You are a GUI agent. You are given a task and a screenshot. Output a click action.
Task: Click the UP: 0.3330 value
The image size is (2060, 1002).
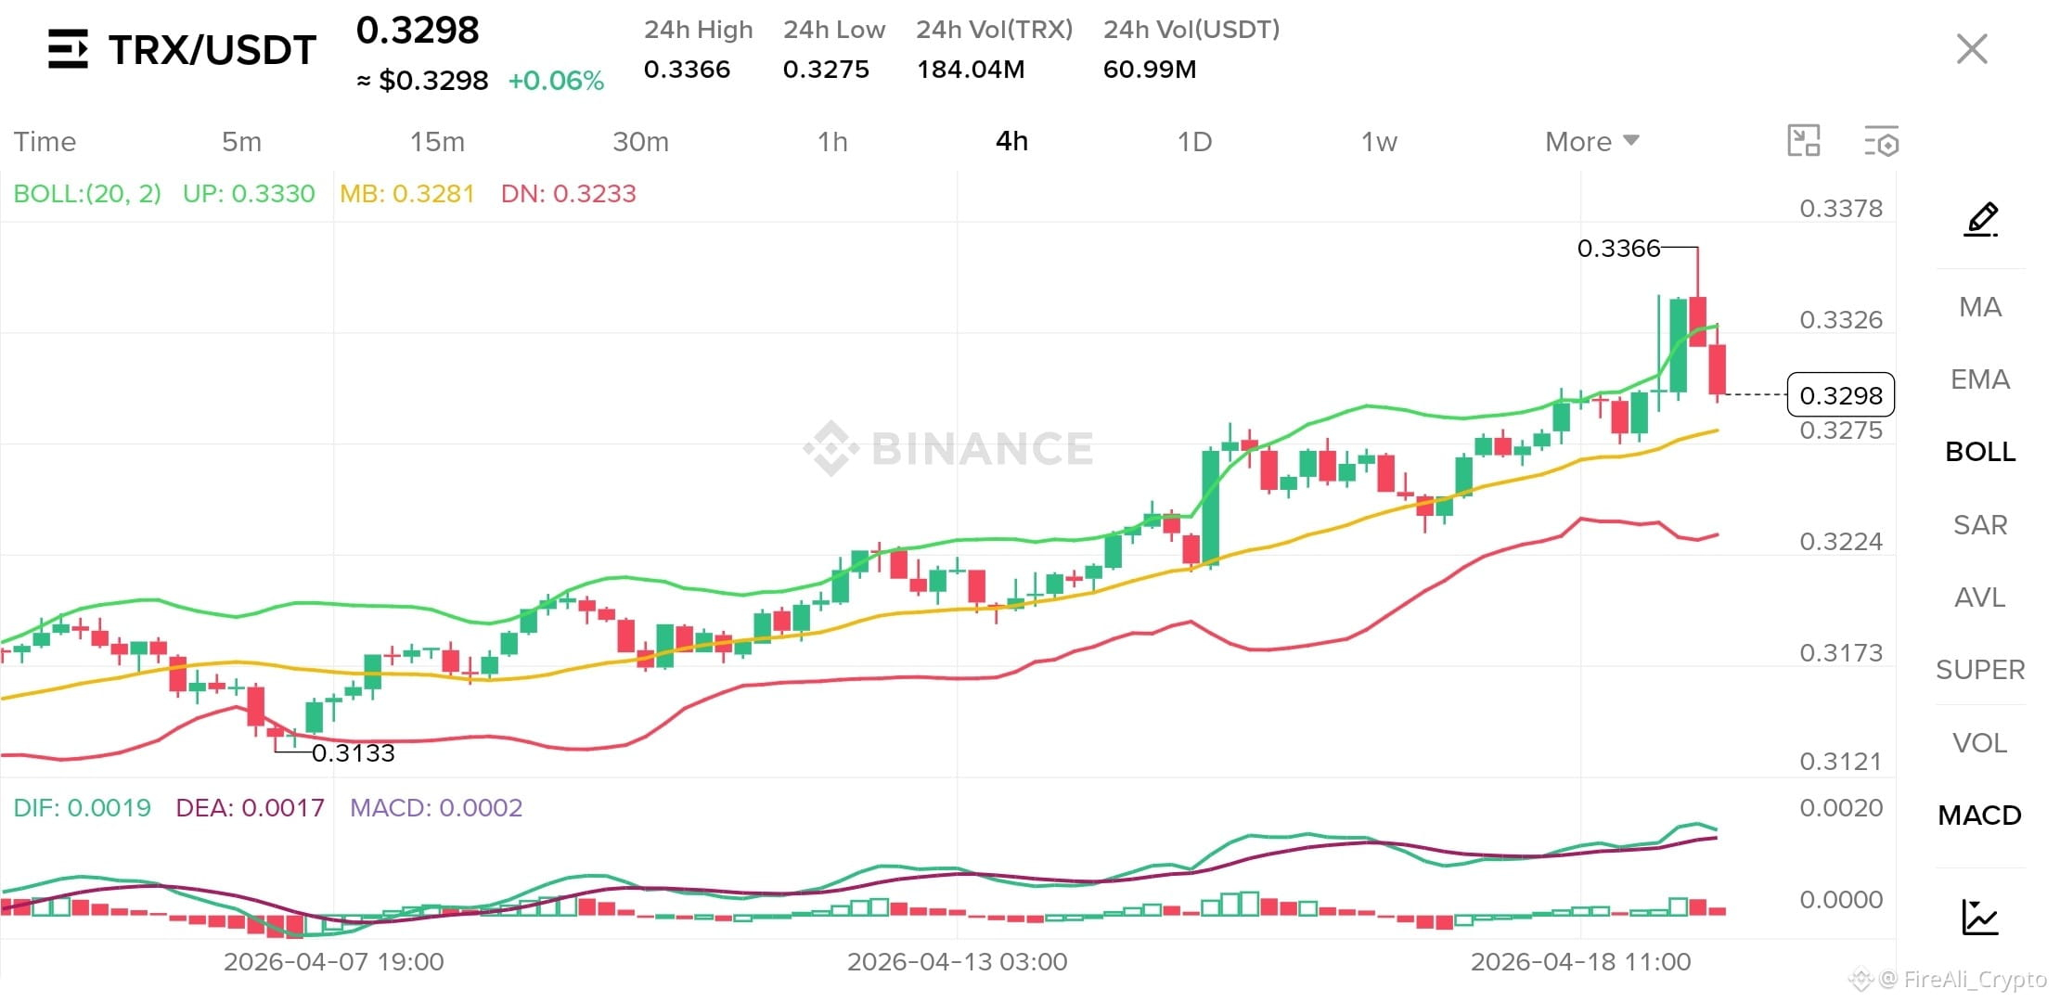[249, 193]
